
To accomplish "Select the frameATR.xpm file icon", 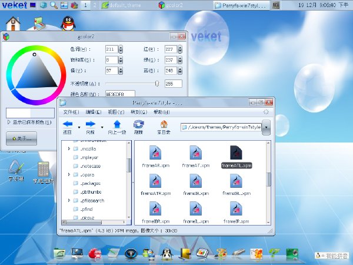I will pos(155,181).
